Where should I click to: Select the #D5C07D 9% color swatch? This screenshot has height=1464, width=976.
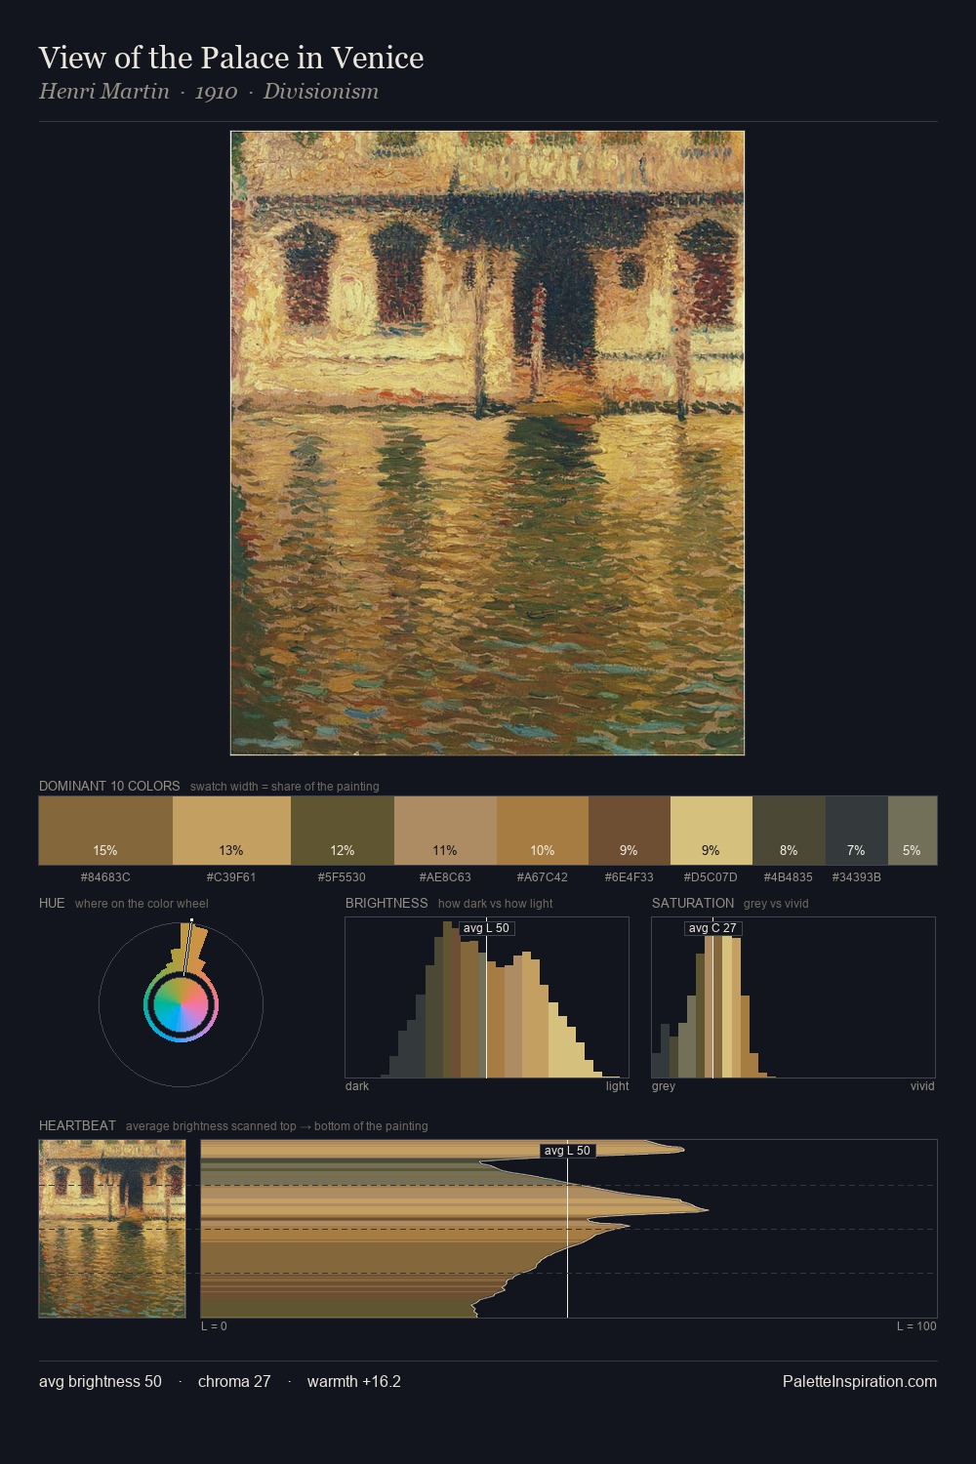[x=712, y=831]
